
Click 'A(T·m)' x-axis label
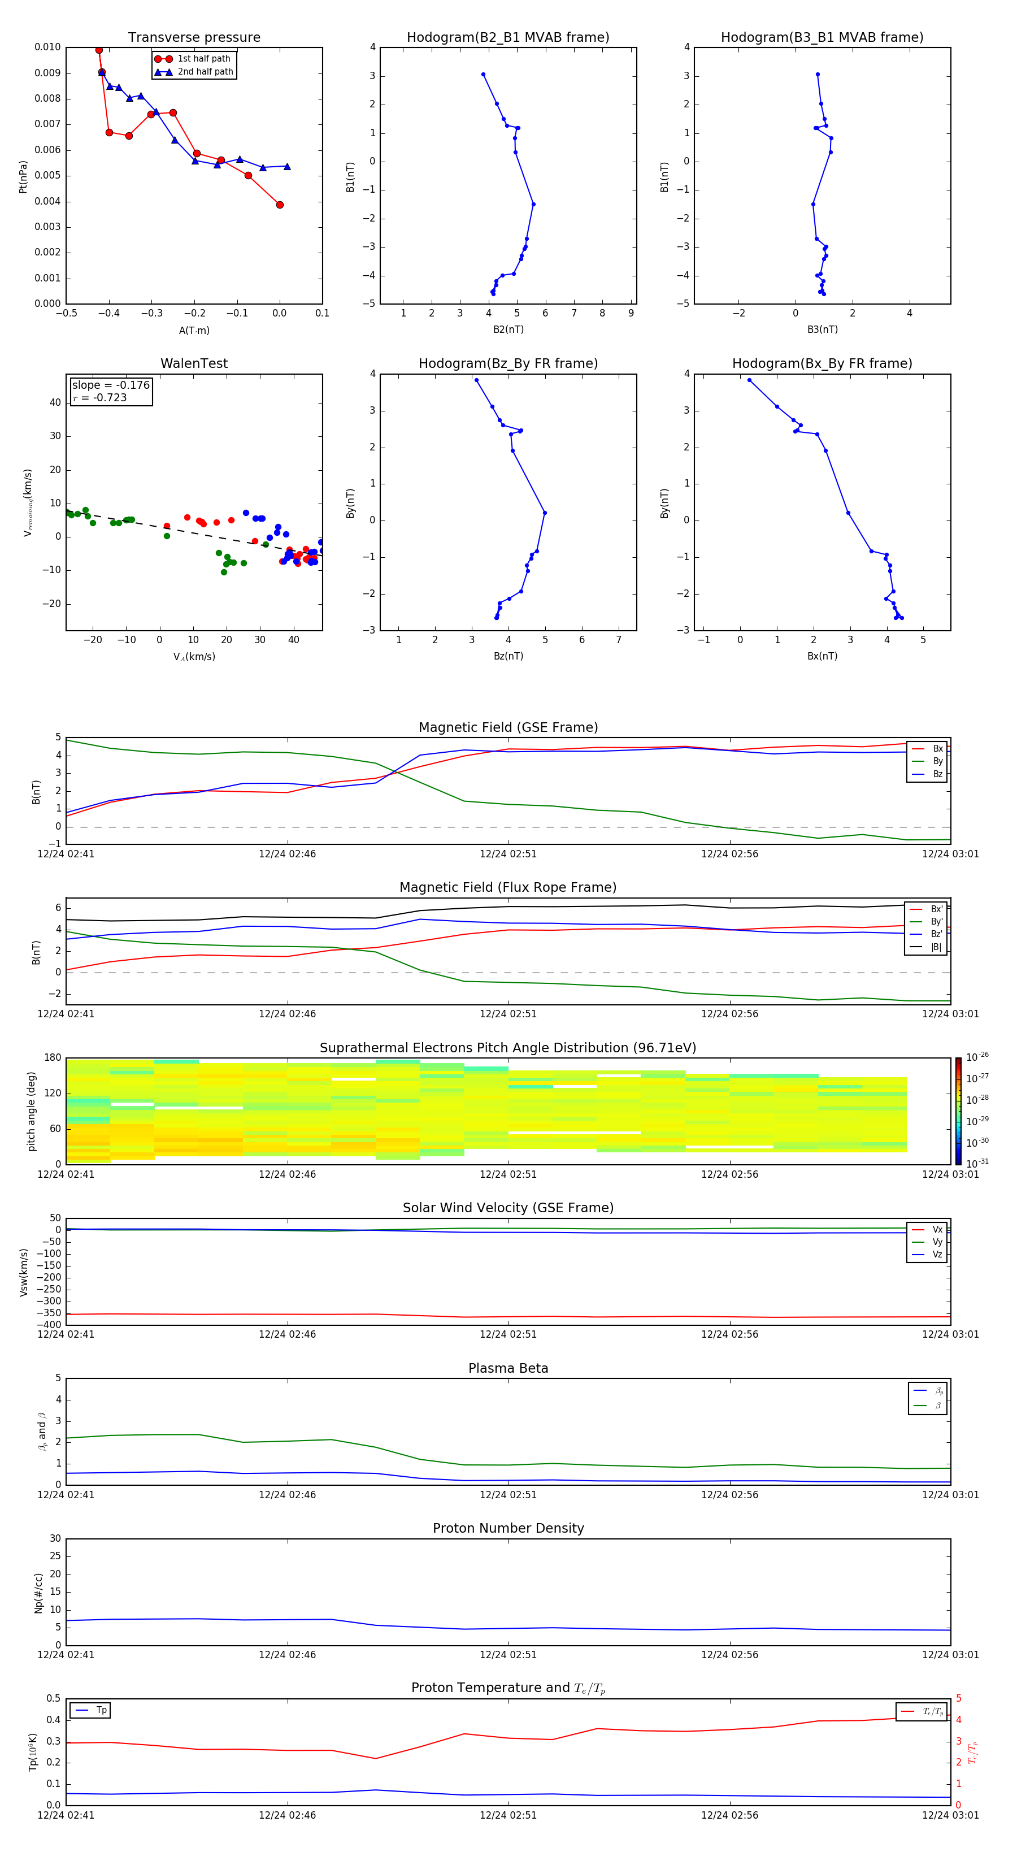(194, 330)
